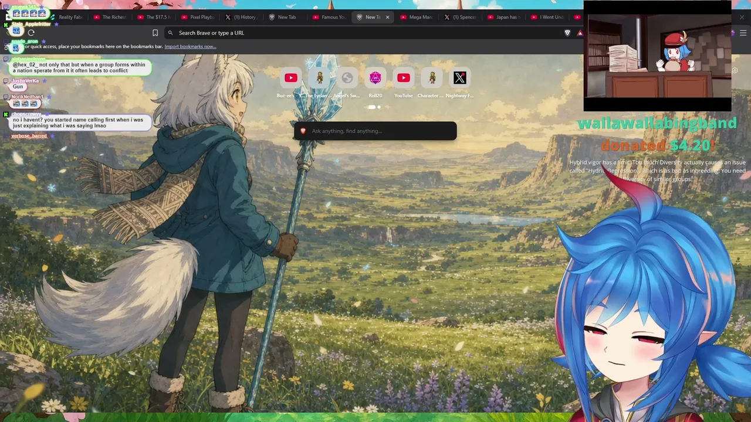751x422 pixels.
Task: Click chat username JustinVerKa
Action: point(25,81)
